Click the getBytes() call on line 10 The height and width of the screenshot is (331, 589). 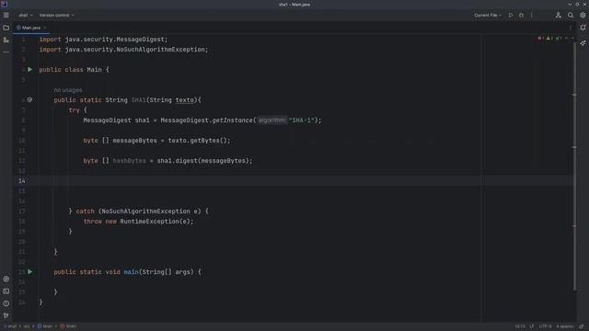click(x=209, y=141)
